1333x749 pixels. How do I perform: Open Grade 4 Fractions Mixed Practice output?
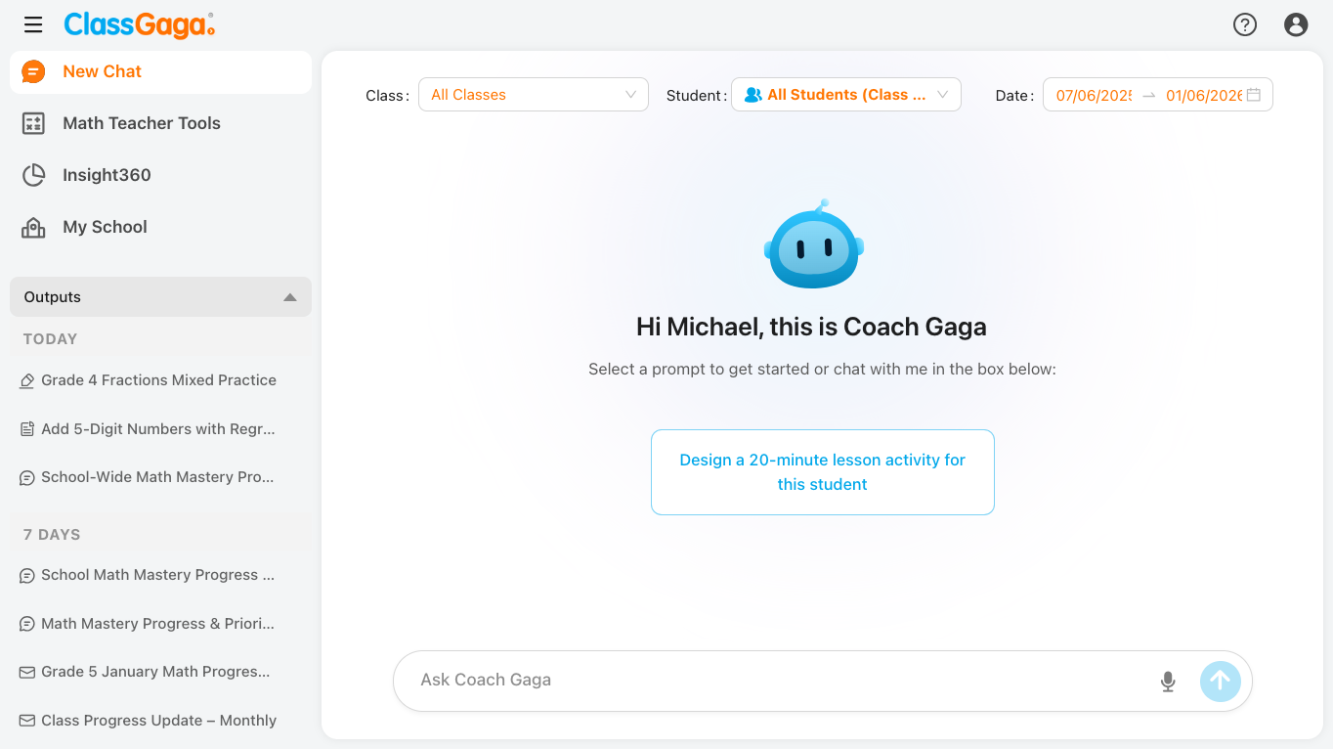158,380
